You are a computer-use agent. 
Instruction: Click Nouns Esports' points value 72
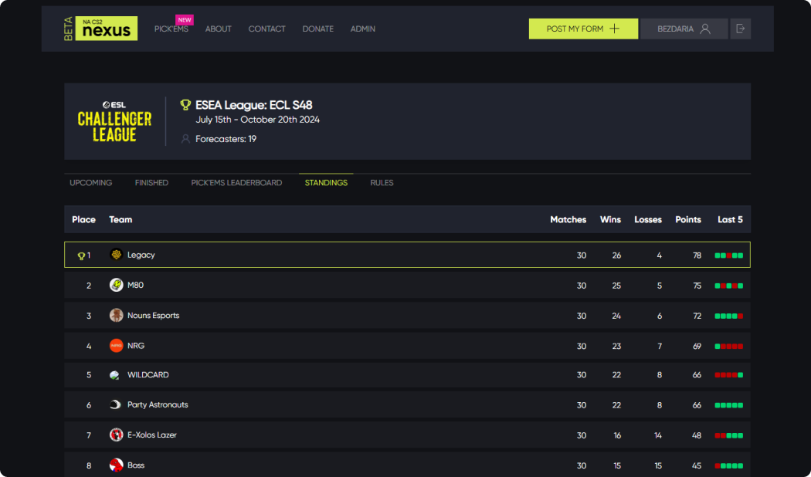697,316
